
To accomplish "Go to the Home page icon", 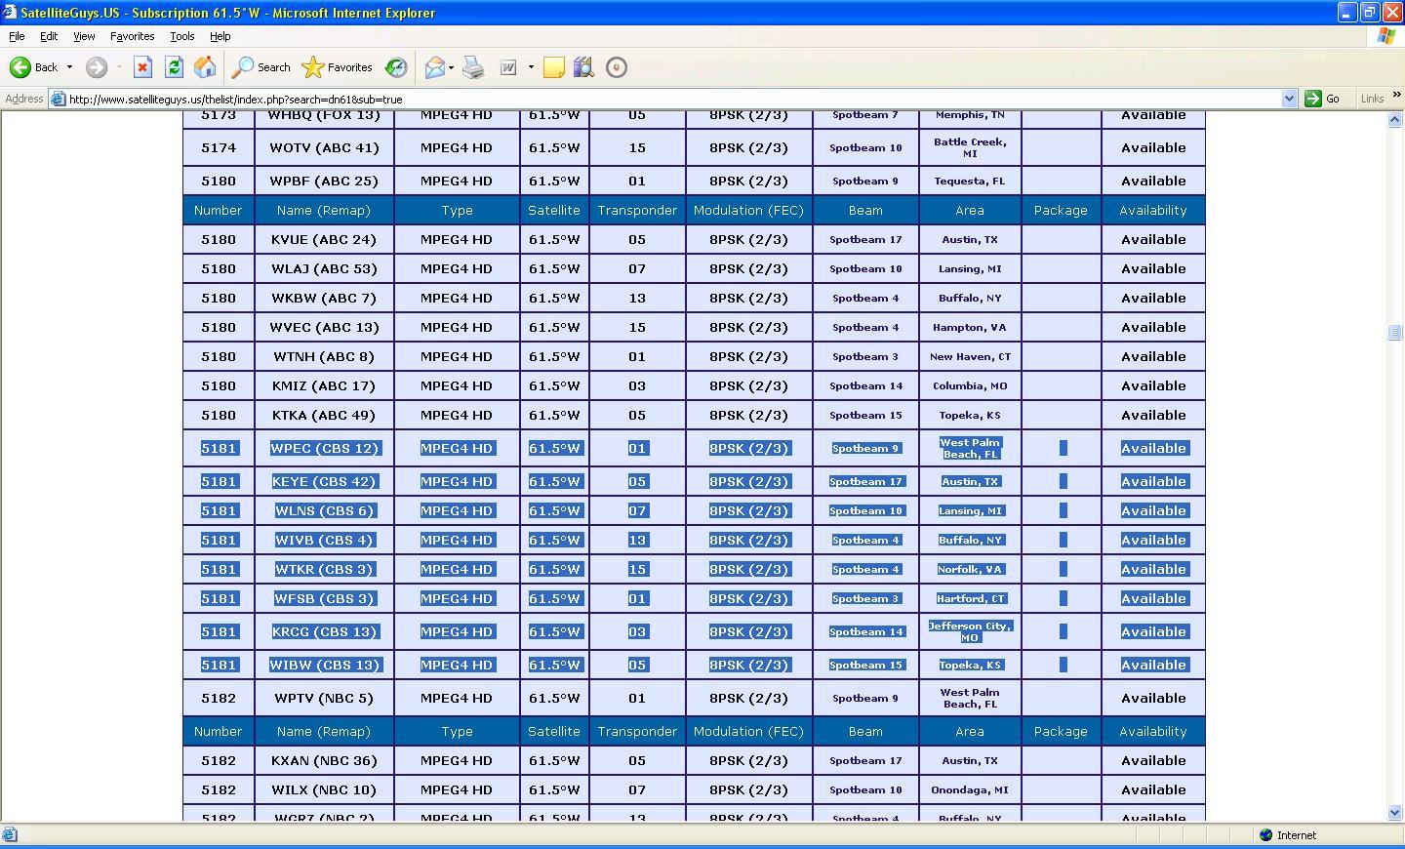I will pos(205,67).
